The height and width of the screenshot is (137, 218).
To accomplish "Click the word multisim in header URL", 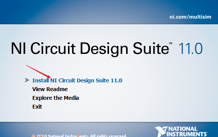I will [x=200, y=17].
